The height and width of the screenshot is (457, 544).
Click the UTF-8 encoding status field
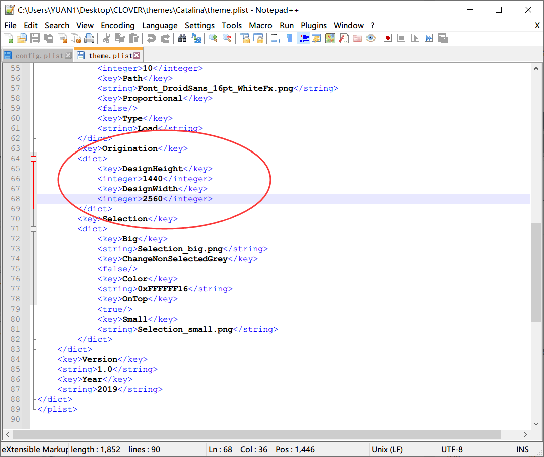[x=451, y=449]
